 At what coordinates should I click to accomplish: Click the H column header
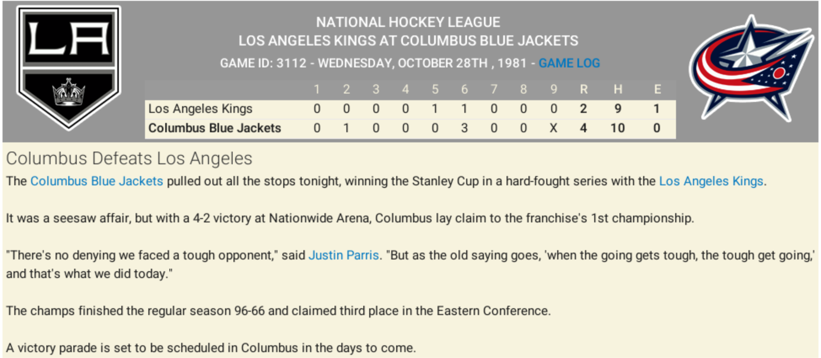coord(618,89)
